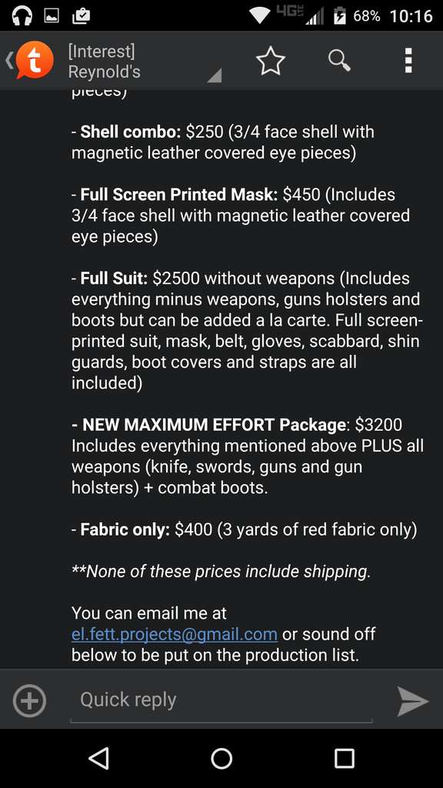443x788 pixels.
Task: Open the three-dot overflow menu
Action: coord(408,61)
